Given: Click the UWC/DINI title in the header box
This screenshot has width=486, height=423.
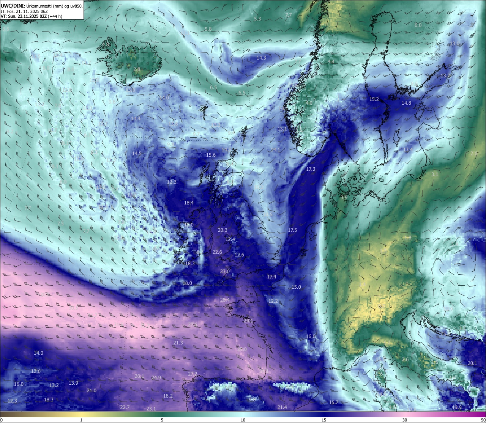Looking at the screenshot, I should point(13,6).
